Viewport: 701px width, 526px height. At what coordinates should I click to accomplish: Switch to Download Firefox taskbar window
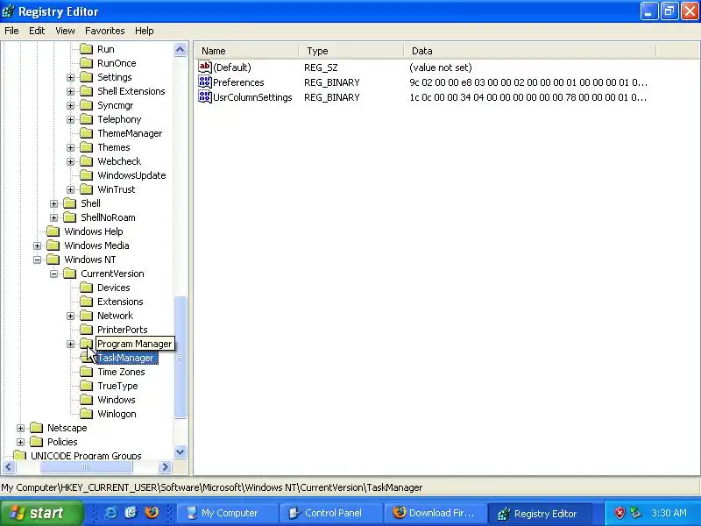pyautogui.click(x=434, y=513)
